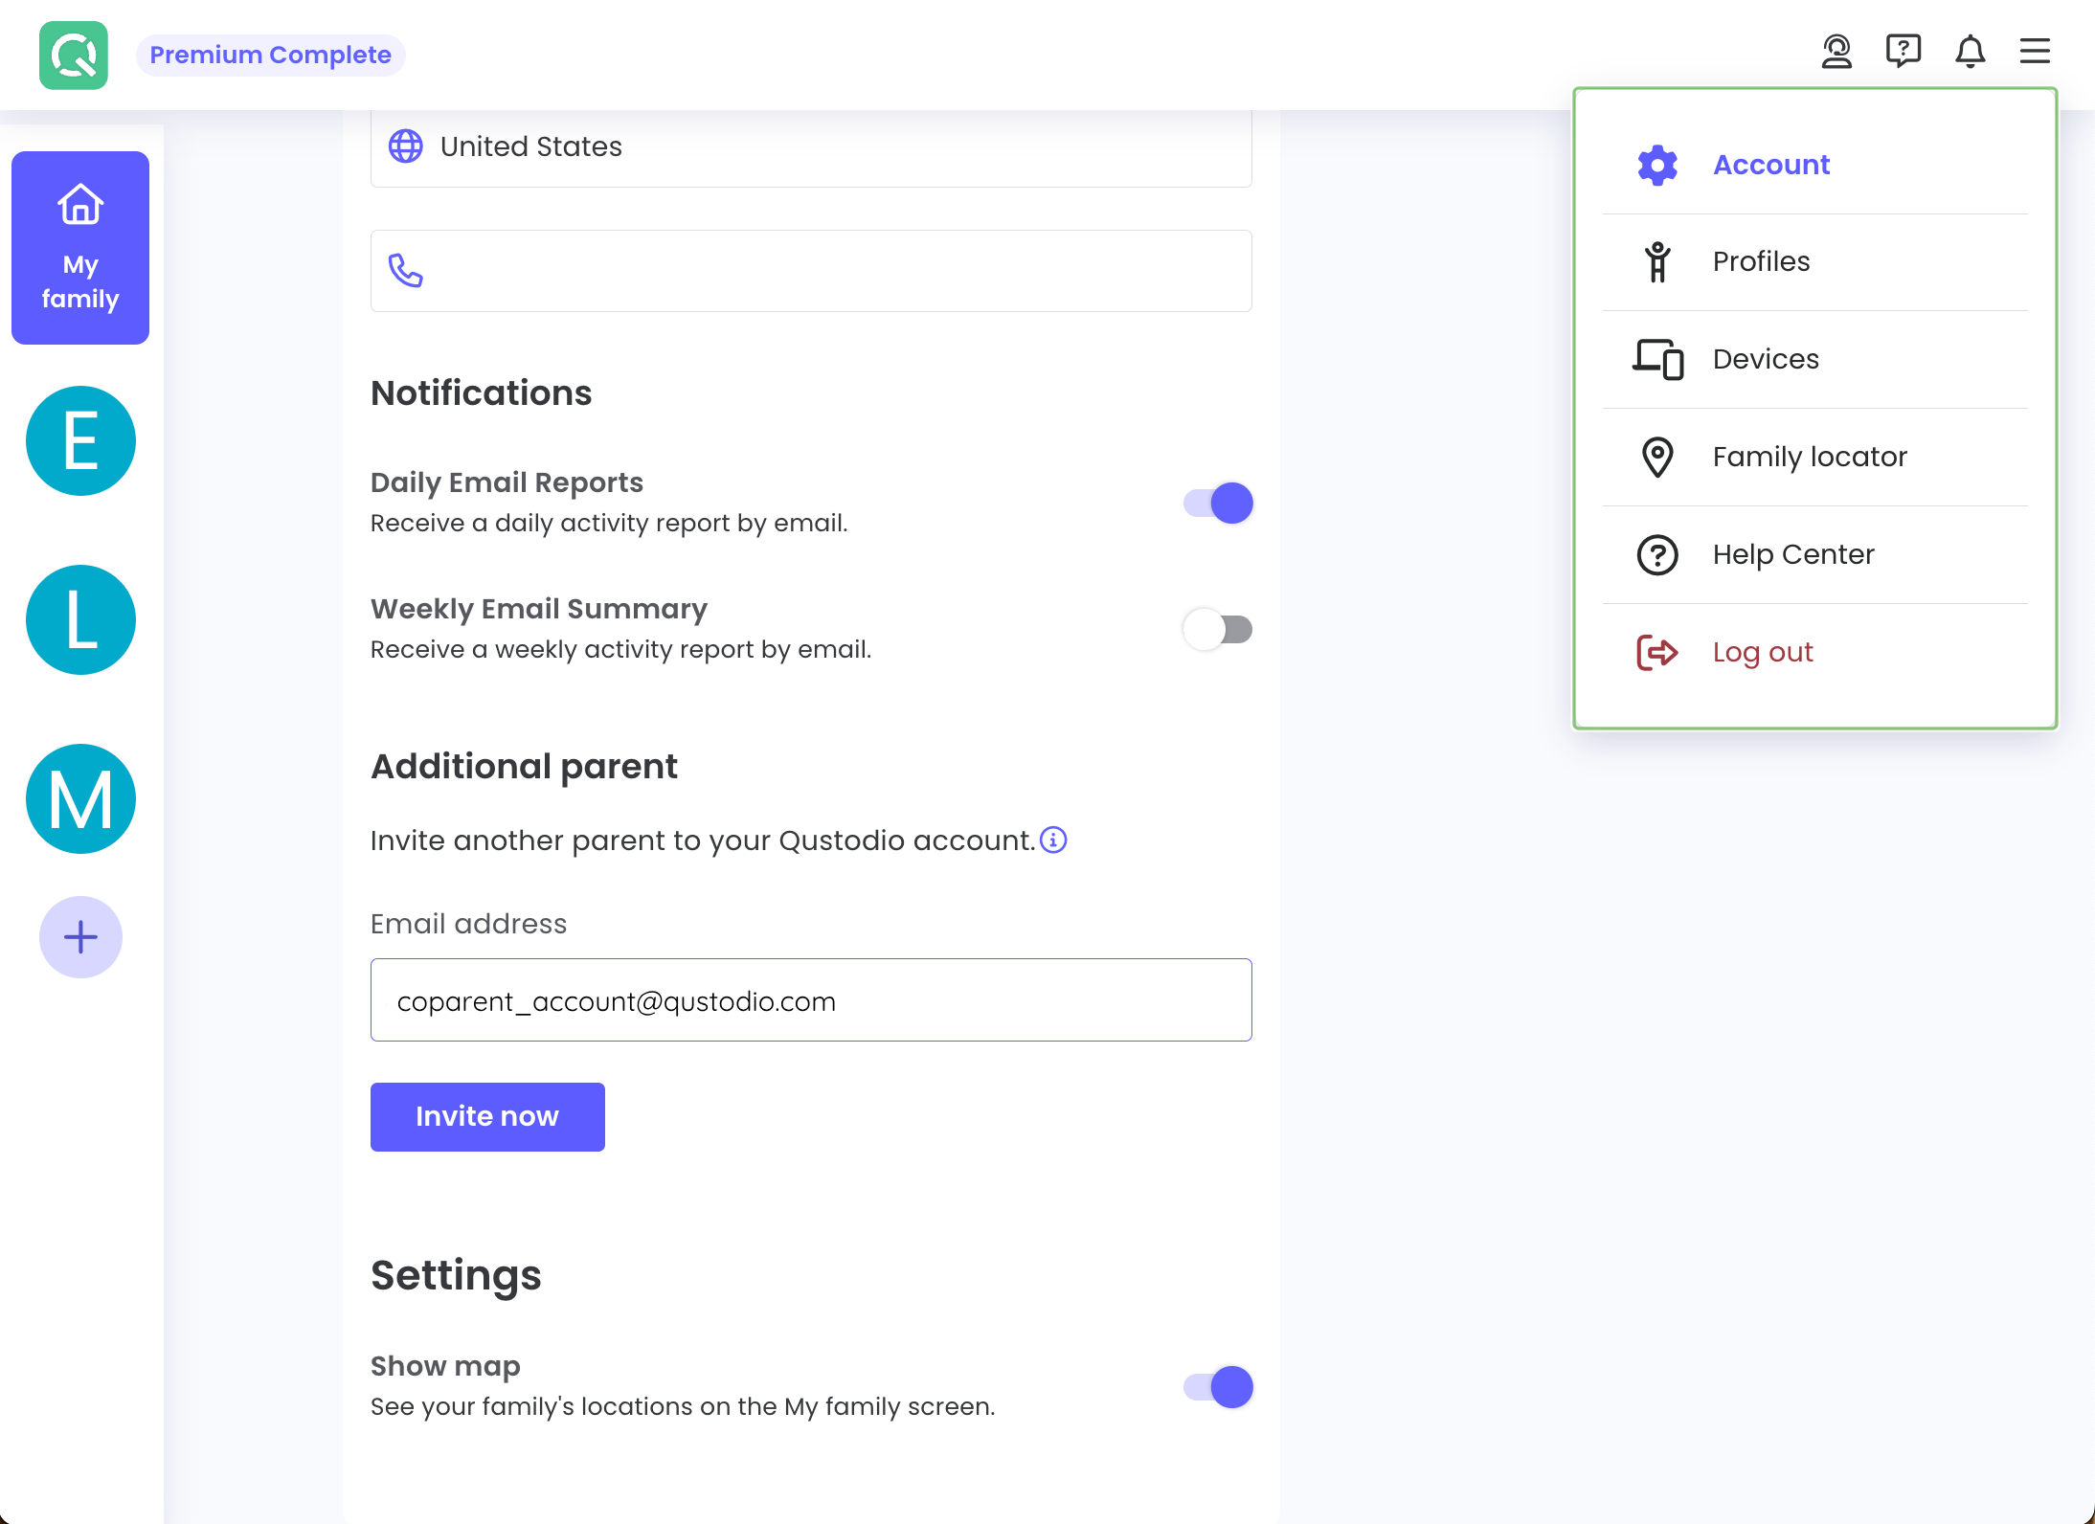Disable Daily Email Reports toggle
2095x1524 pixels.
coord(1218,503)
